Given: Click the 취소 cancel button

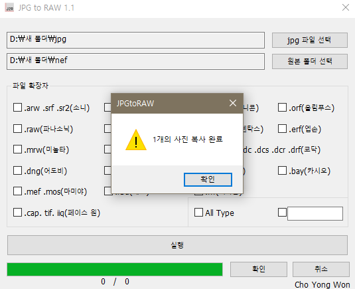Looking at the screenshot, I should (x=321, y=269).
